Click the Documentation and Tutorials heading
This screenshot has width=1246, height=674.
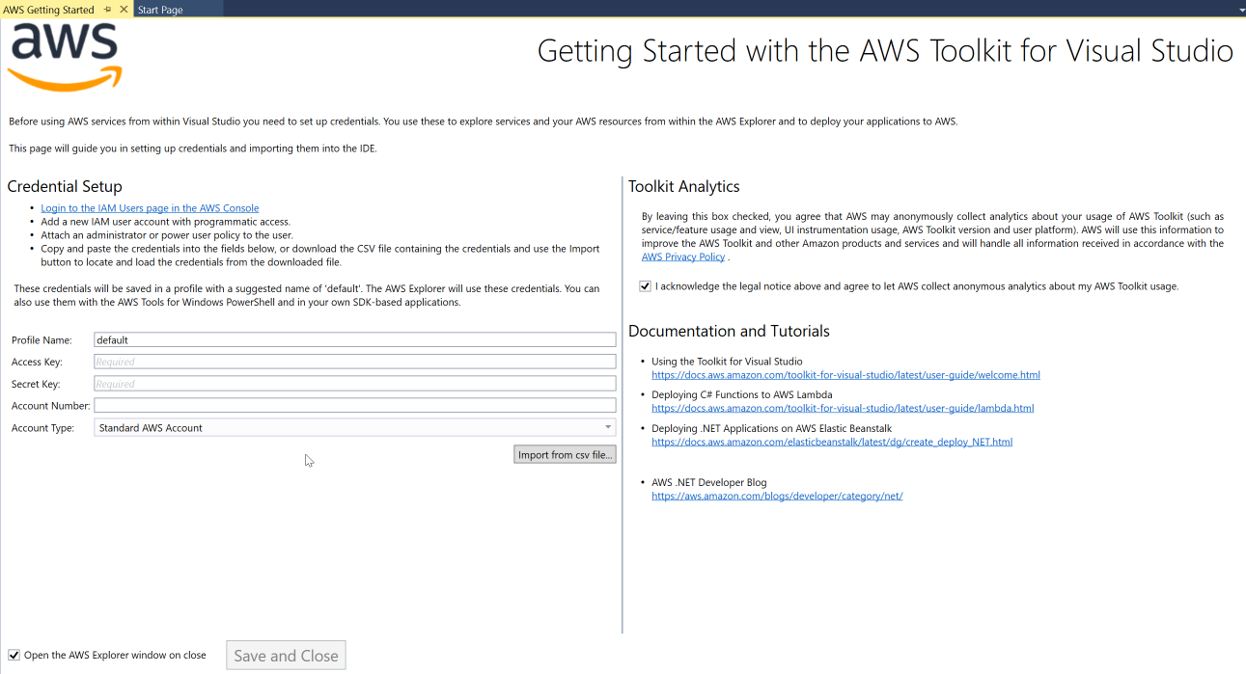click(729, 331)
